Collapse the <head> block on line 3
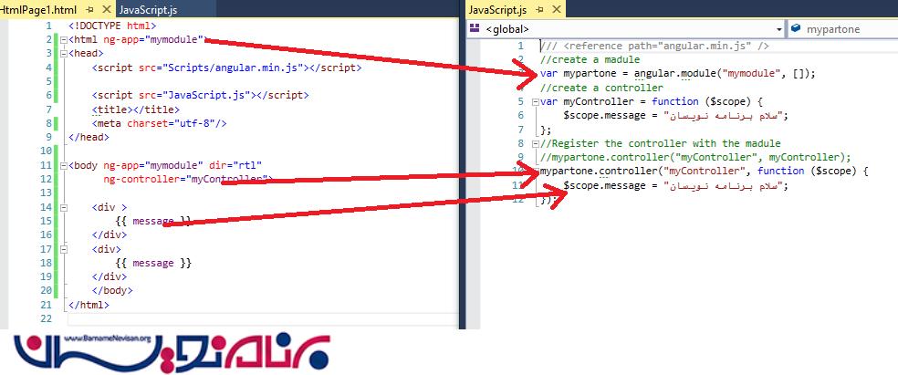The image size is (898, 375). point(62,54)
